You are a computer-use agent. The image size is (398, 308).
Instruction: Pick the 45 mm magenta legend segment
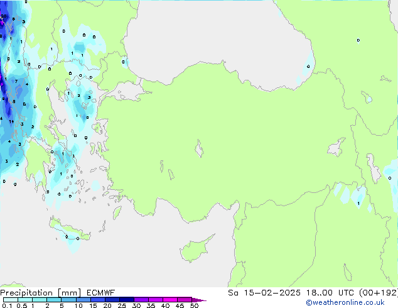[185, 300]
